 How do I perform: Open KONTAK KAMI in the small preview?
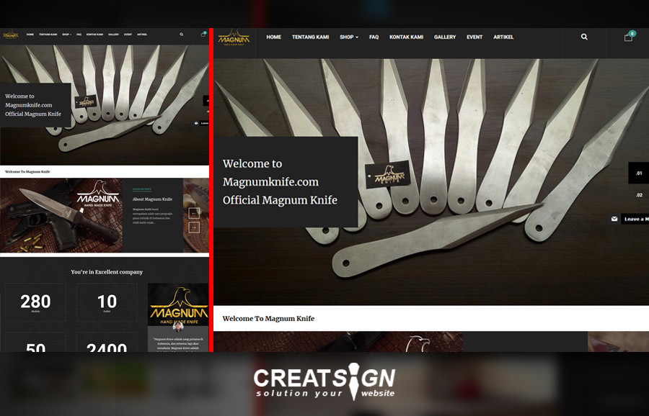tap(94, 35)
